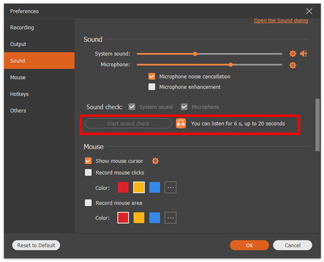324x262 pixels.
Task: Enable Microphone enhancement checkbox
Action: (152, 87)
